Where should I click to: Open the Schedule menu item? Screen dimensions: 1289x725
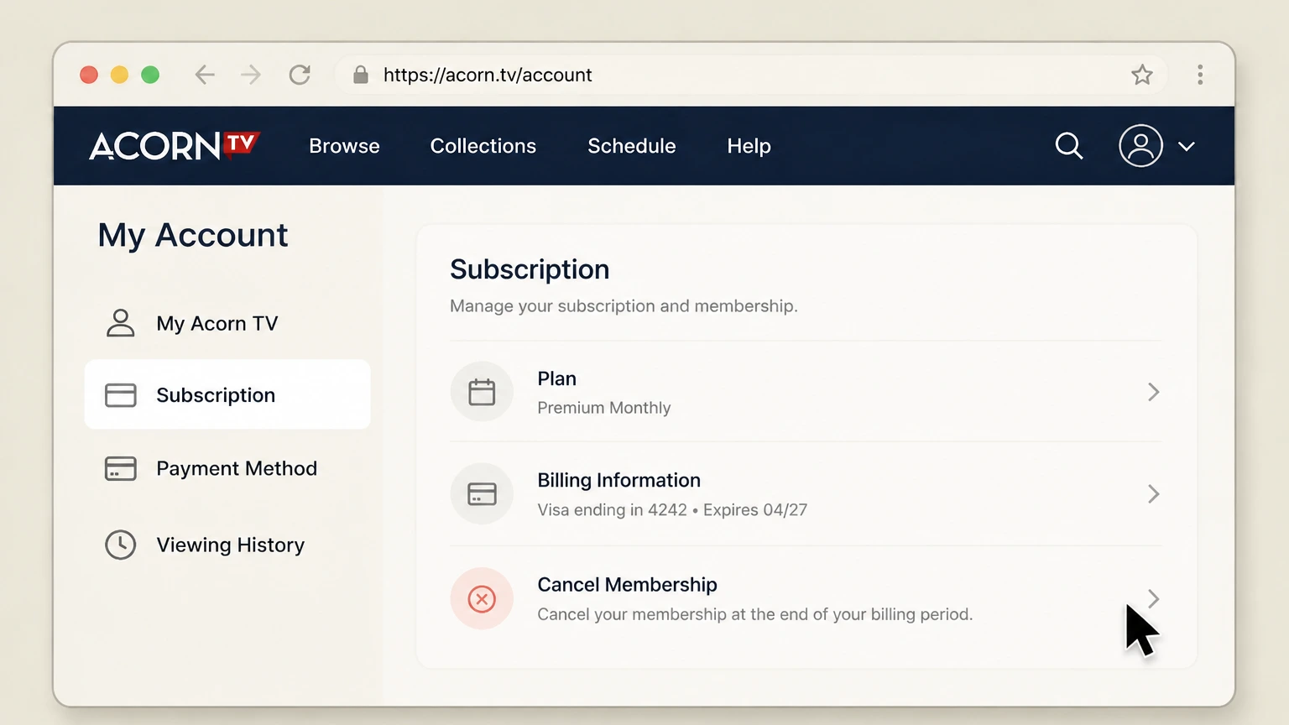click(631, 146)
